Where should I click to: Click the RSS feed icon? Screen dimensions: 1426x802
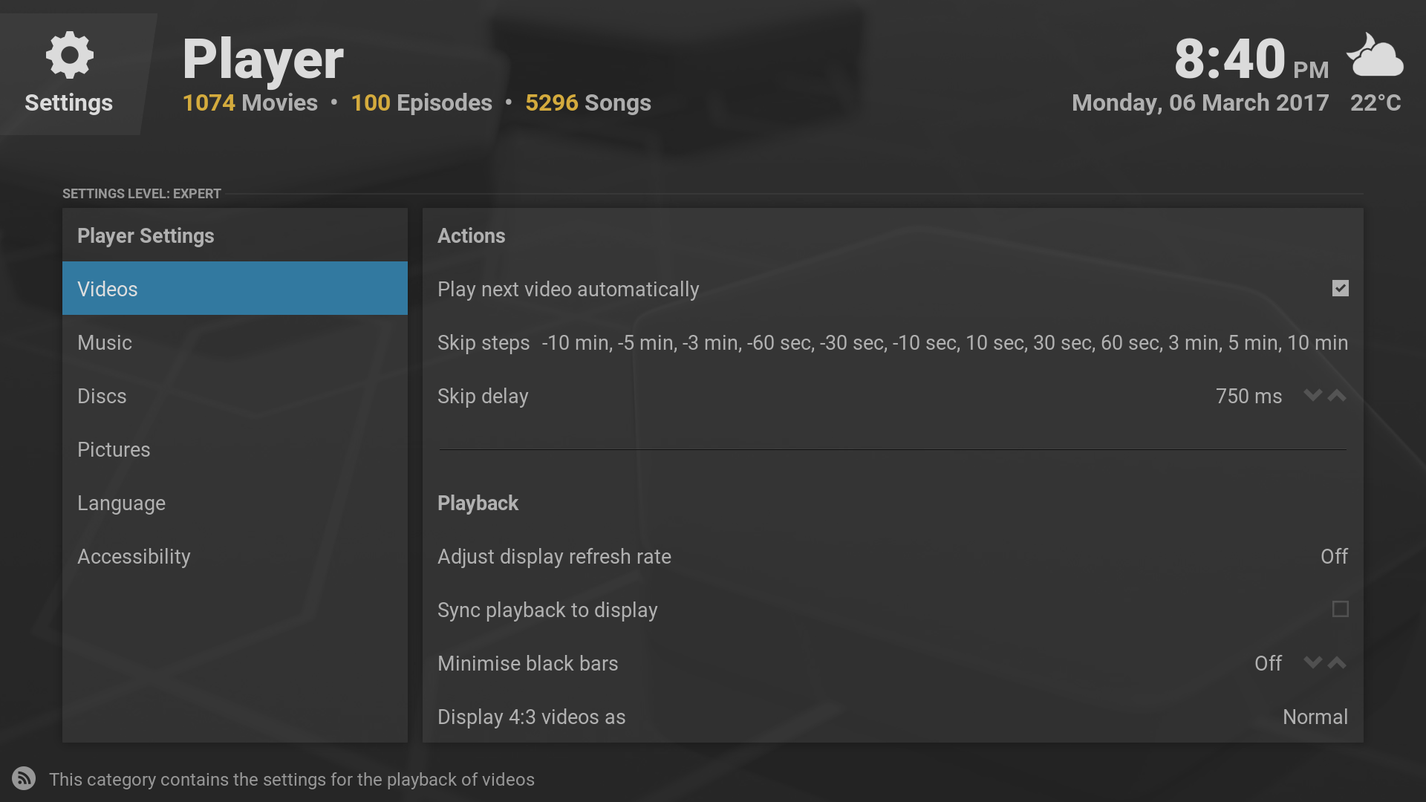[x=24, y=778]
